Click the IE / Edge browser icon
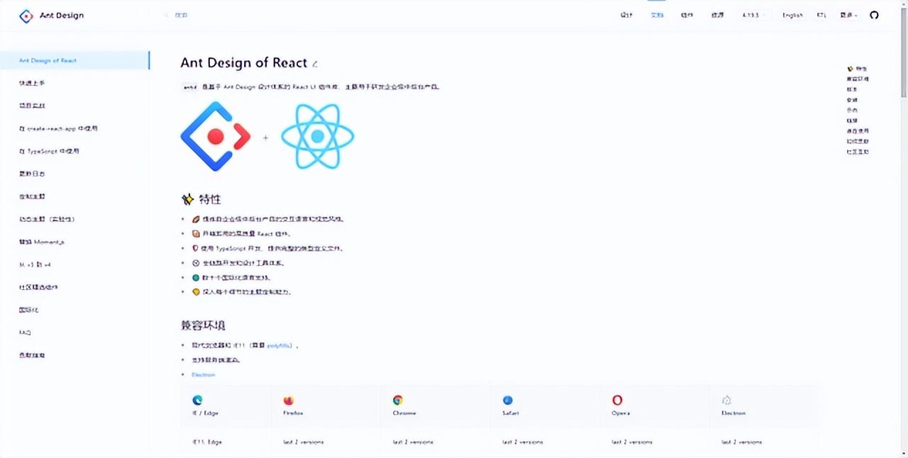The height and width of the screenshot is (458, 908). [197, 400]
